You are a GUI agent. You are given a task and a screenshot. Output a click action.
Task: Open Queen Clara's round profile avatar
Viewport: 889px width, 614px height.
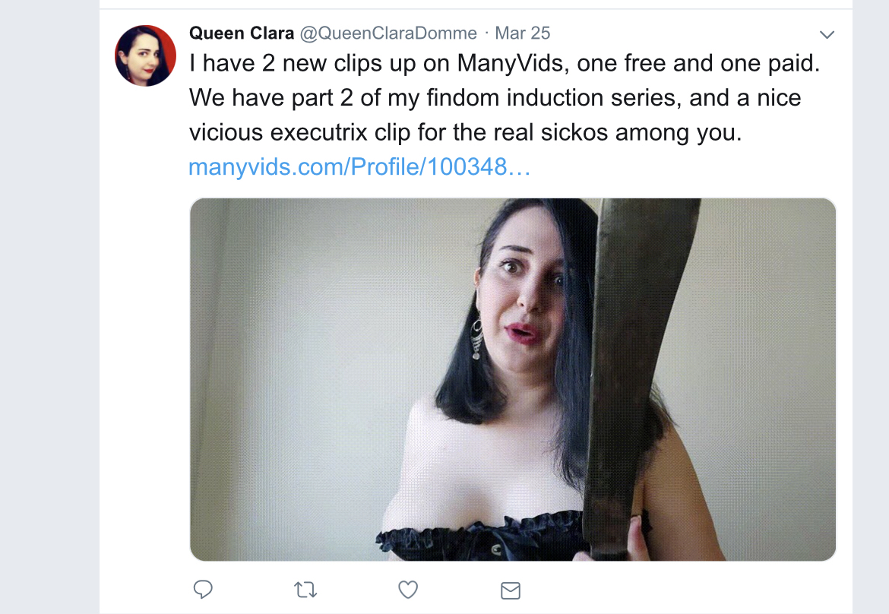click(145, 55)
